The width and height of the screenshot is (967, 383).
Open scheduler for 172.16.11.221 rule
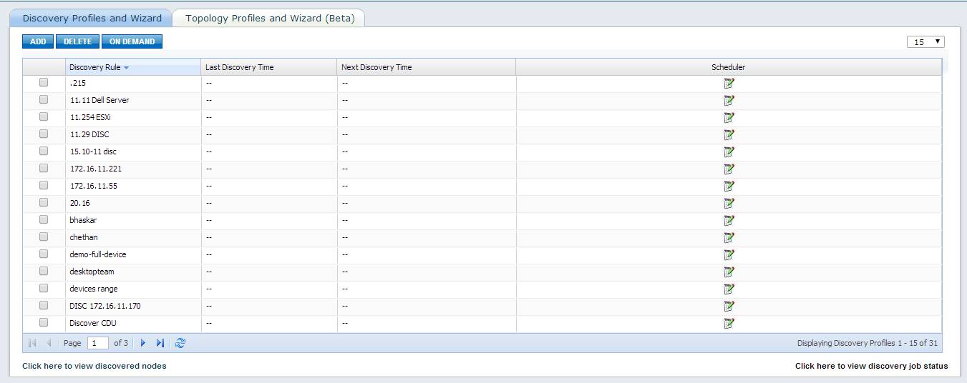pos(729,169)
